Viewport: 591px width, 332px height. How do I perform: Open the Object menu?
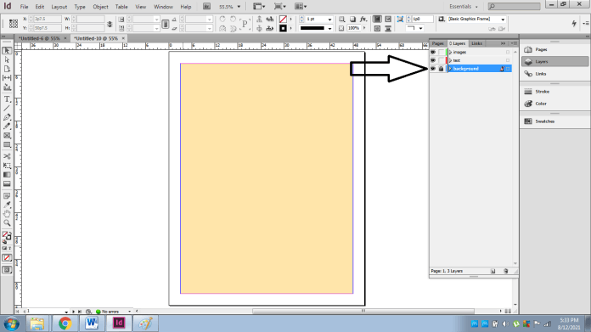click(x=101, y=7)
